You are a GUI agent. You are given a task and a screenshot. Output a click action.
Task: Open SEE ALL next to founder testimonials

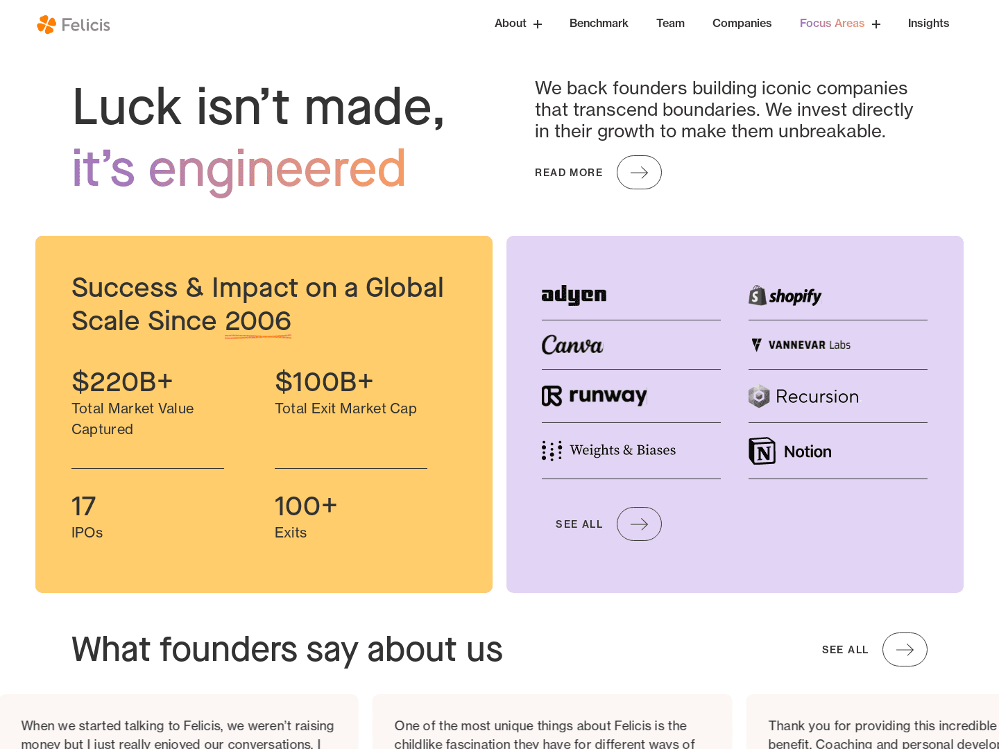coord(845,650)
